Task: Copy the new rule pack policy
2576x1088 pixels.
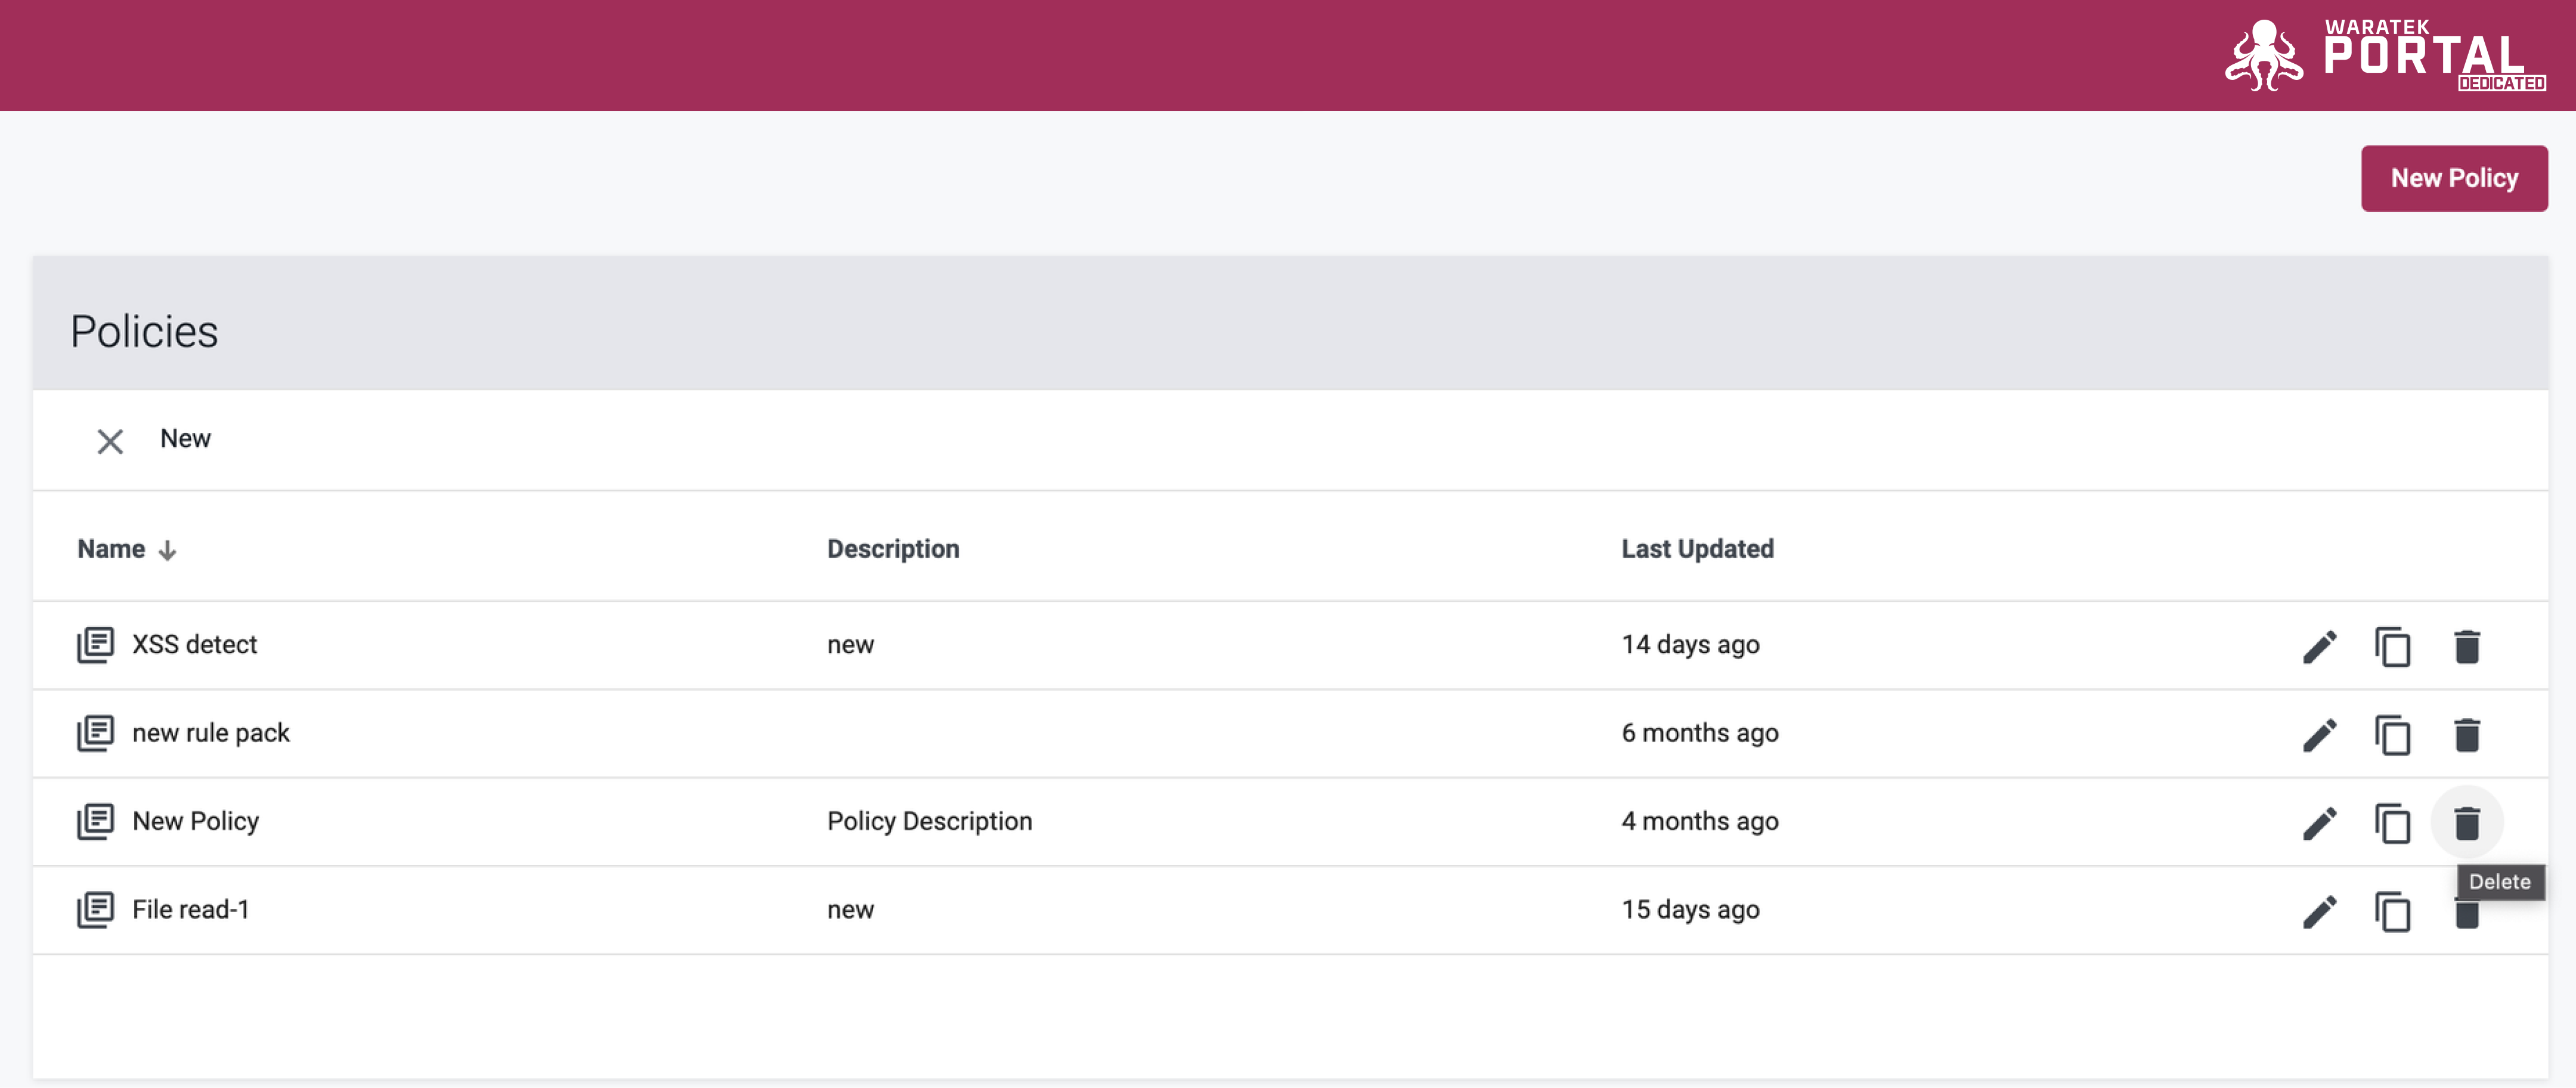Action: (x=2392, y=734)
